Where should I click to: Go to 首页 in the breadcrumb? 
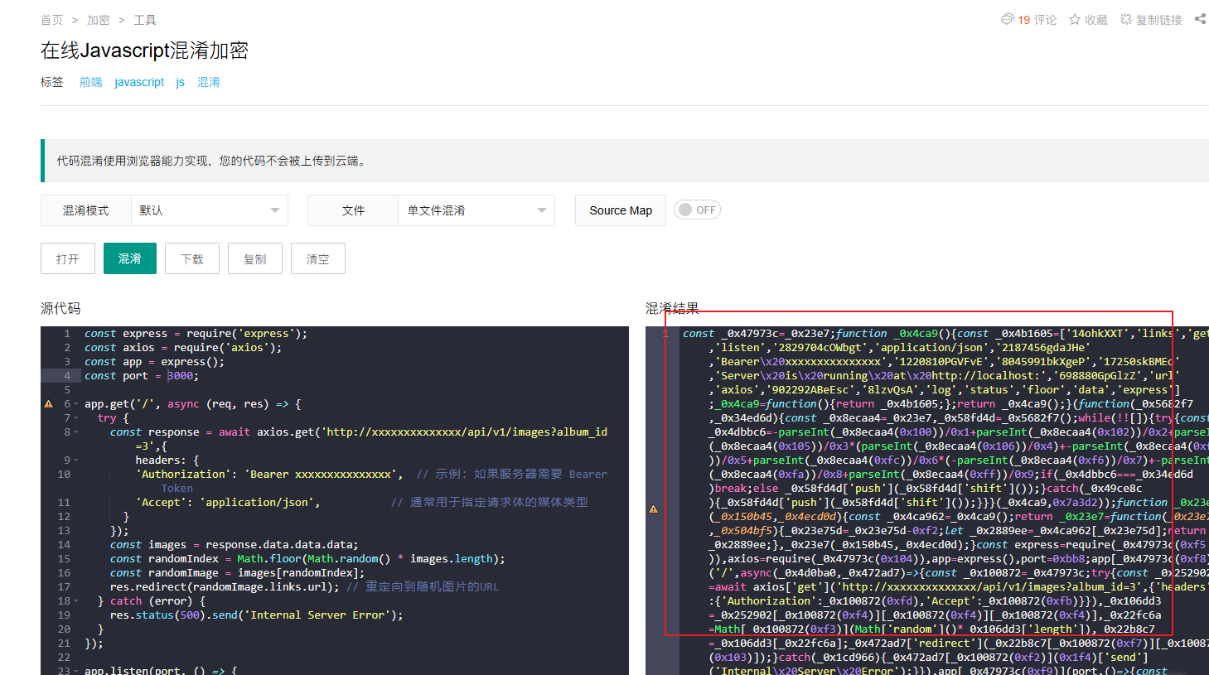(51, 20)
